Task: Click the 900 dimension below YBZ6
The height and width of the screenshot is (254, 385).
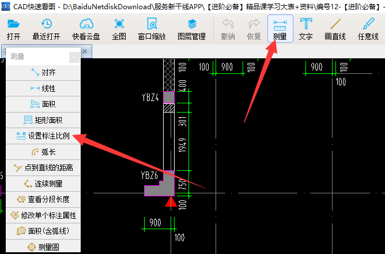Action: [x=156, y=222]
